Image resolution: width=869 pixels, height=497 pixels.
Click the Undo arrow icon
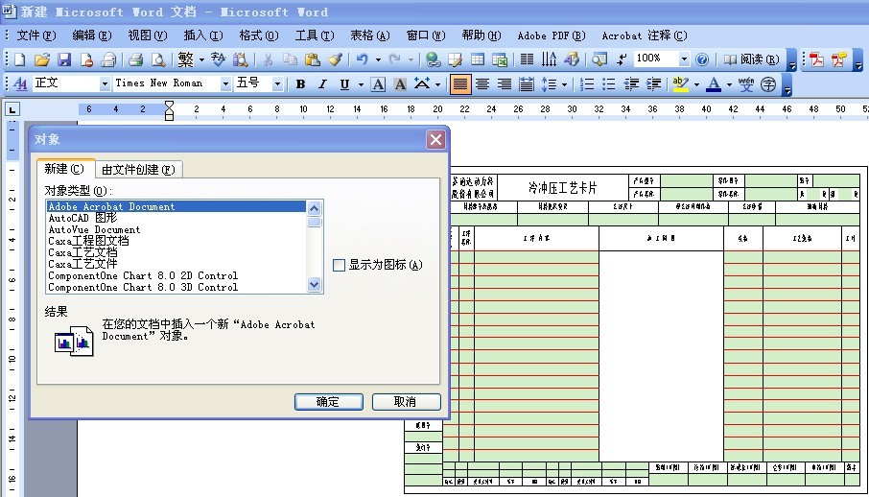click(x=362, y=59)
